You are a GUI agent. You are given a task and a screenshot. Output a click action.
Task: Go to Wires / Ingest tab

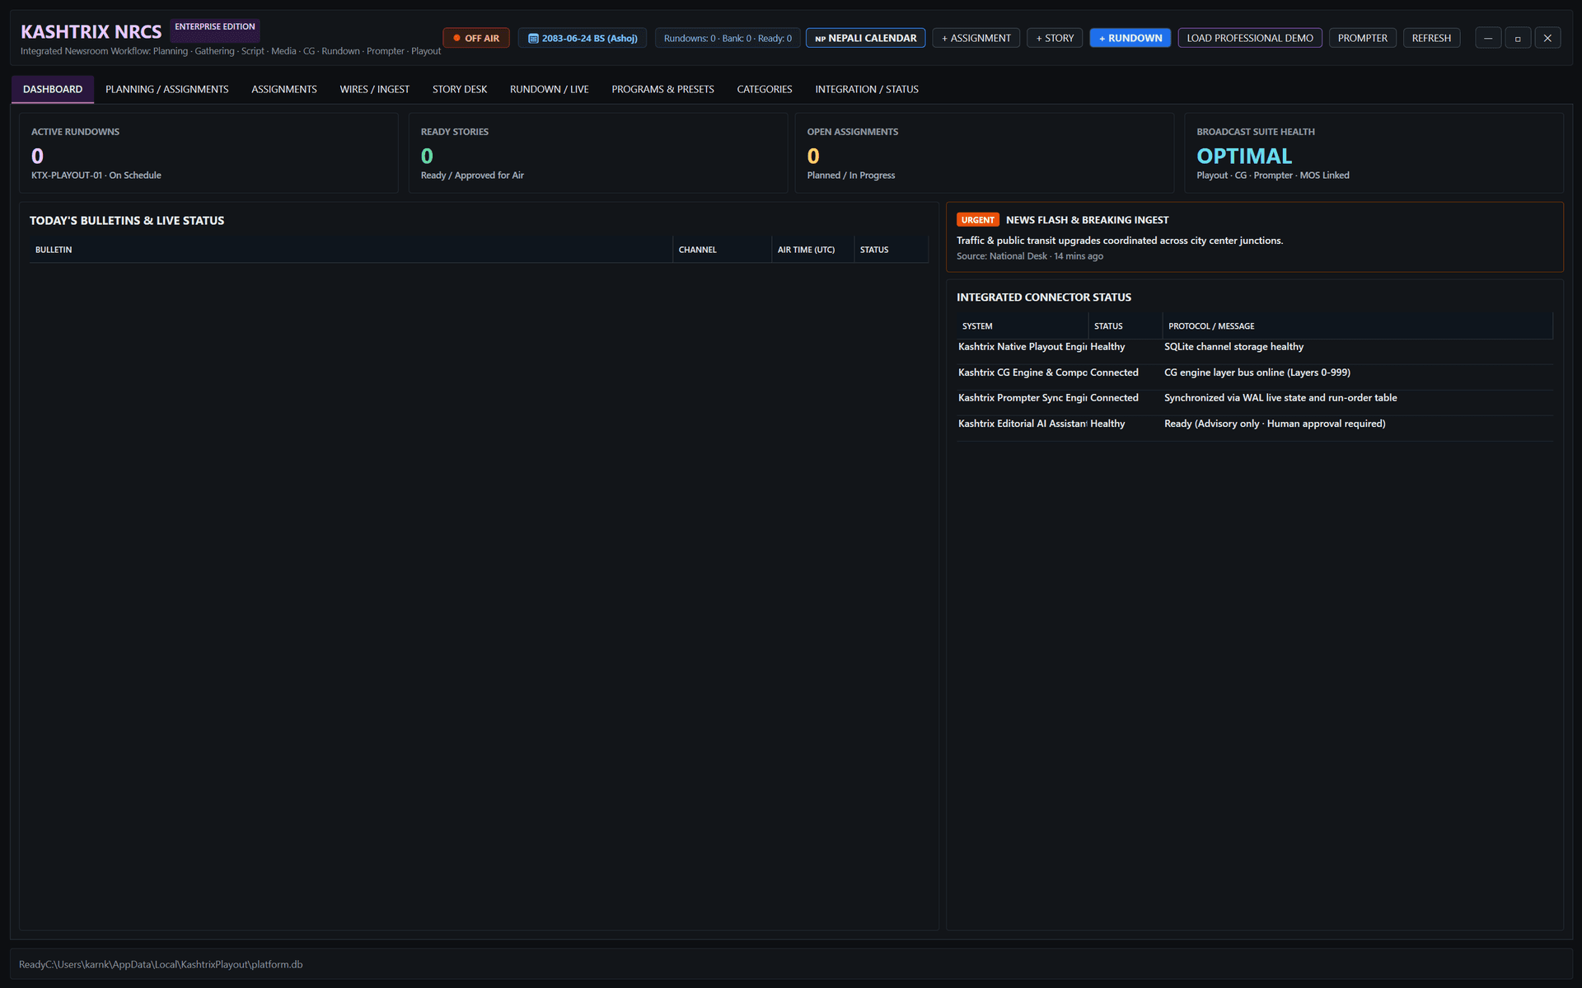[x=374, y=89]
